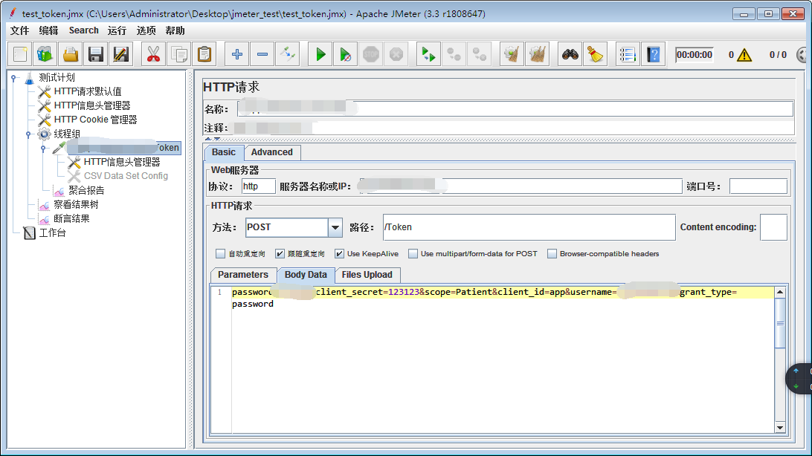Click the Clear All brooms icon
The height and width of the screenshot is (456, 812).
pos(538,54)
